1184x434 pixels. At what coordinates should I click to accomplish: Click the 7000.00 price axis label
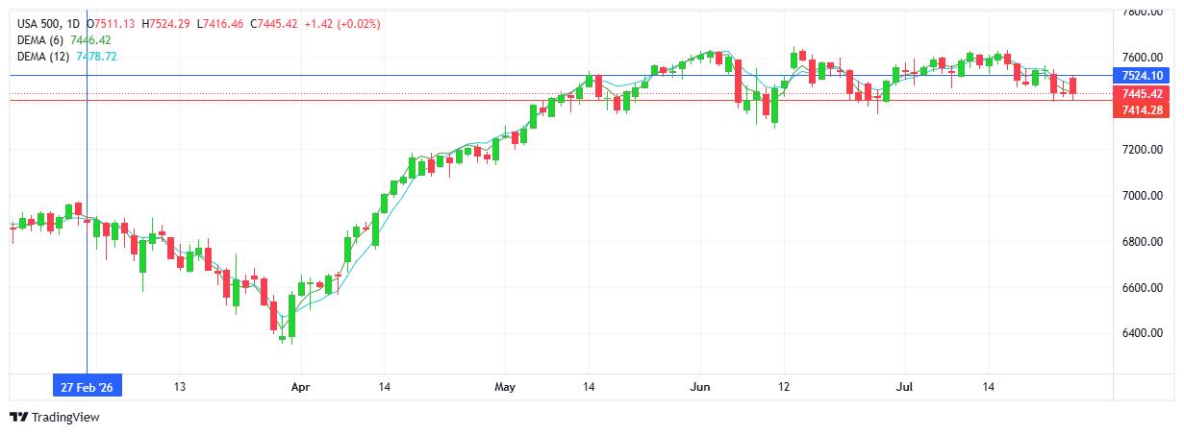click(1143, 196)
